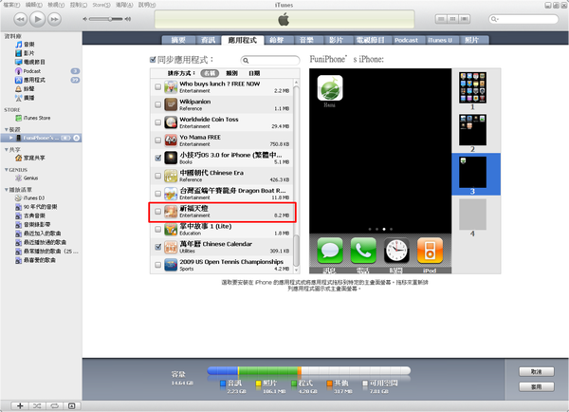Click the Clock icon in the iPhone dock
Viewport: 569px width, 412px height.
[396, 251]
